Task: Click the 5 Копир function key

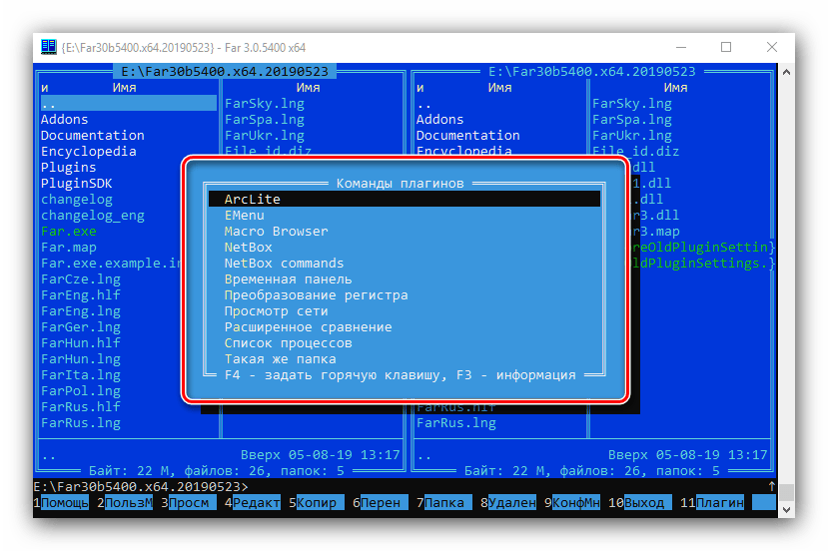Action: pyautogui.click(x=317, y=502)
